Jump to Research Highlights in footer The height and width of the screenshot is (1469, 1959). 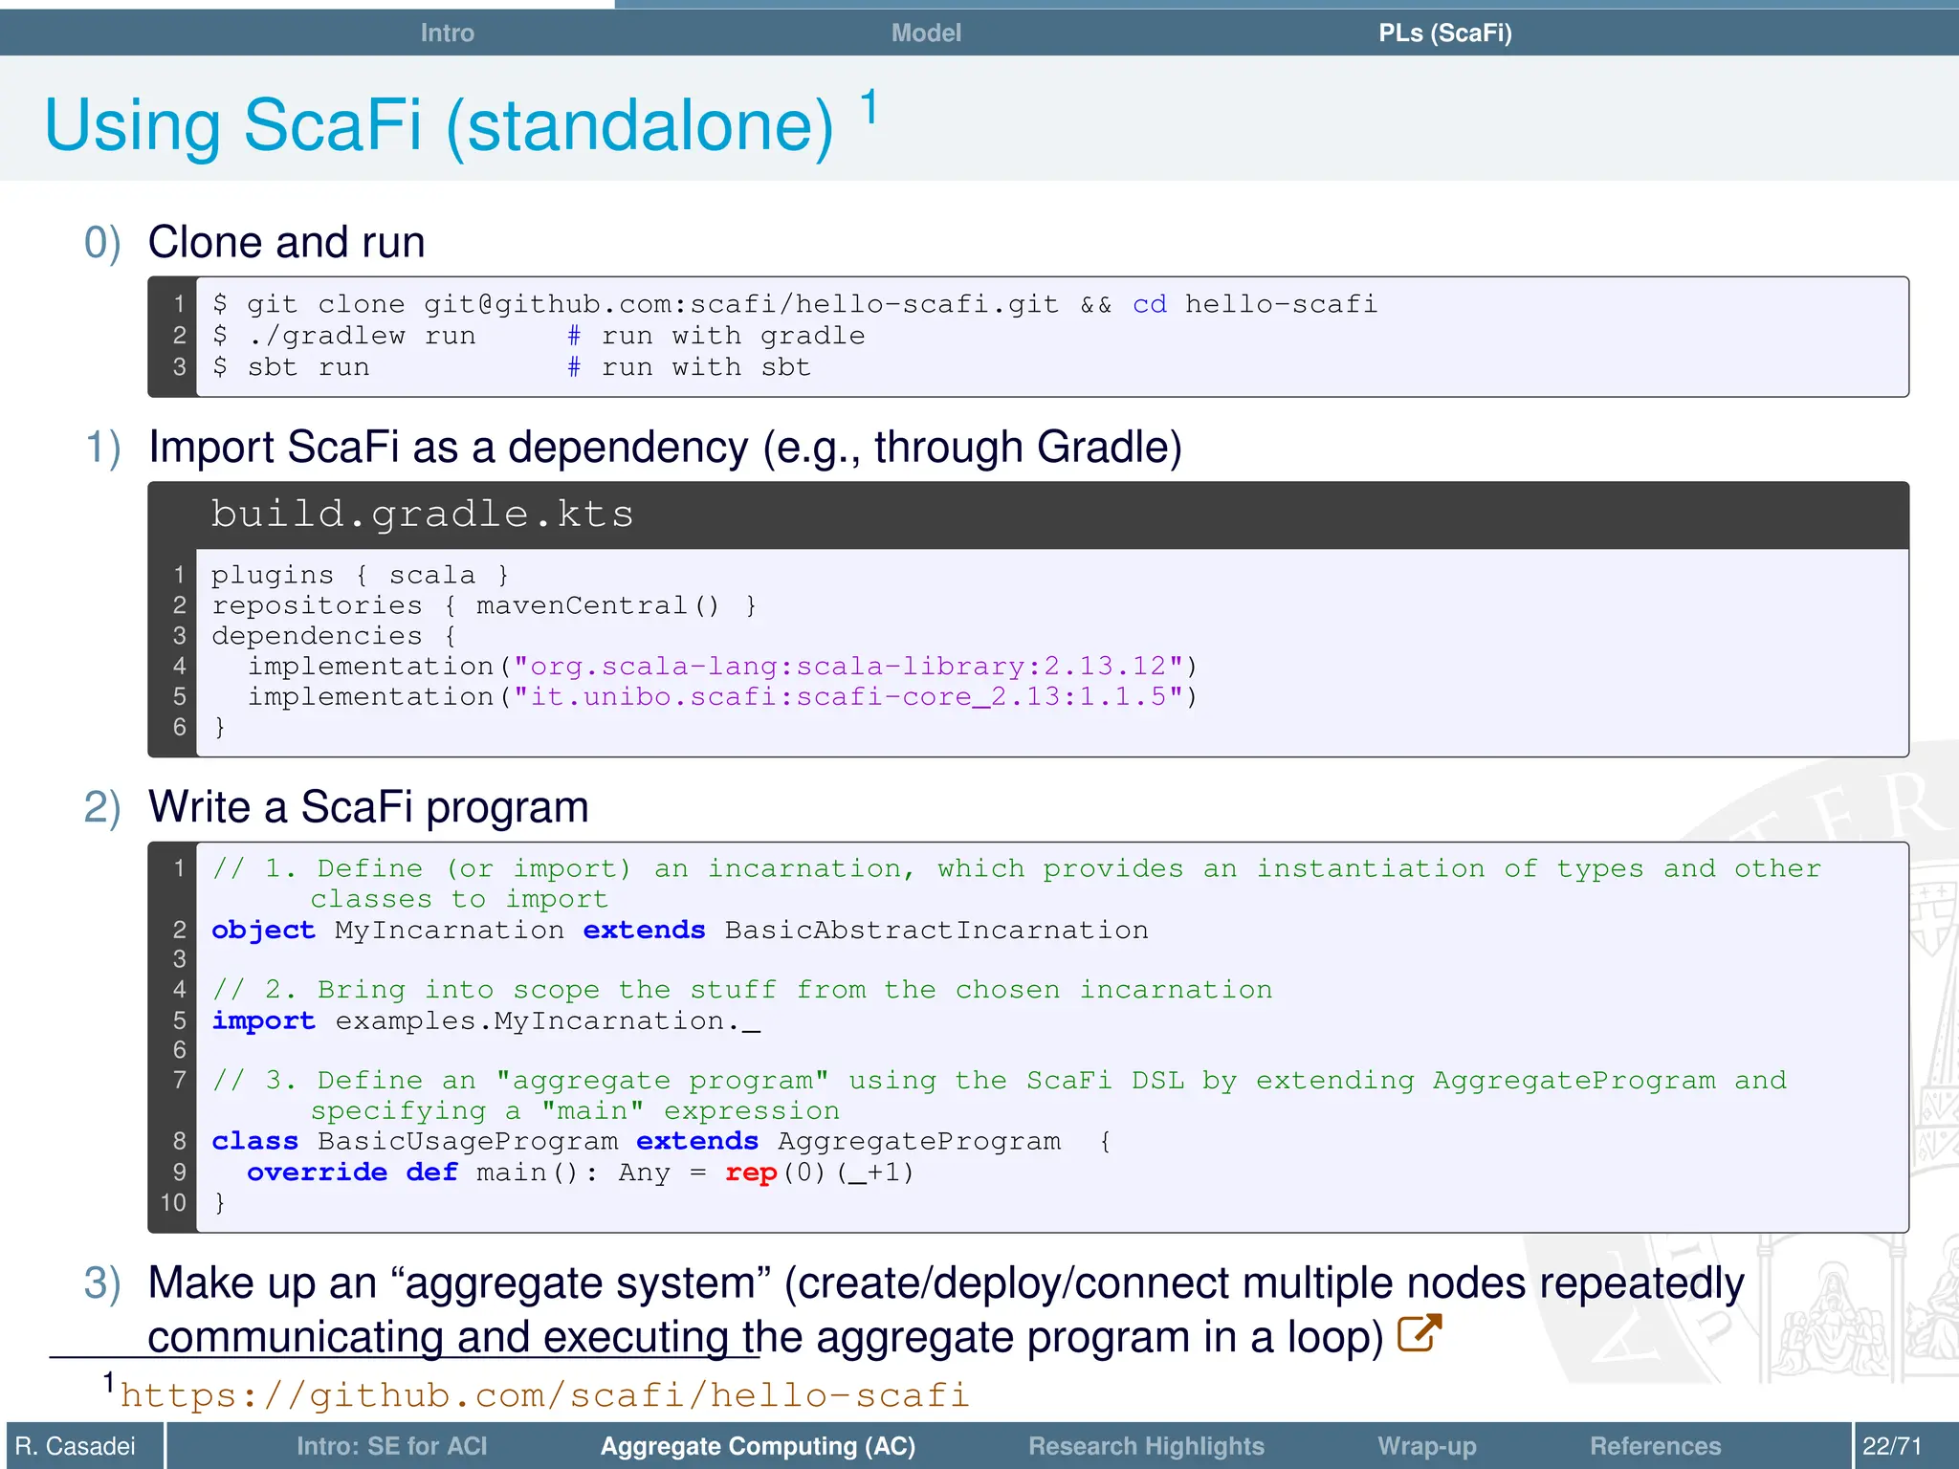pyautogui.click(x=1146, y=1446)
